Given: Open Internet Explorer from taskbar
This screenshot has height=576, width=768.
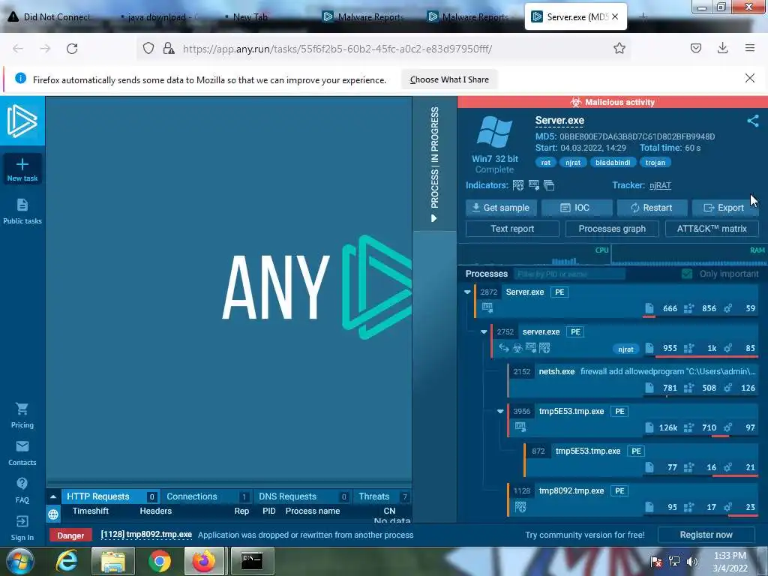Looking at the screenshot, I should point(67,560).
